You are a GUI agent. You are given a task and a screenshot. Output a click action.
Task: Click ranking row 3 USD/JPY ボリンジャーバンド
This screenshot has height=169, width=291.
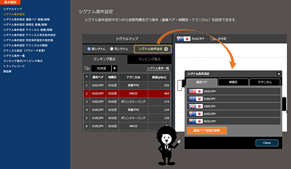127,102
